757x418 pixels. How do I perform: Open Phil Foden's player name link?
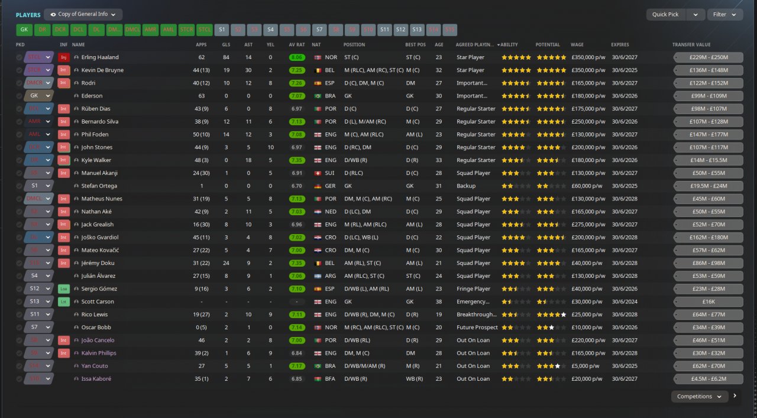[95, 135]
